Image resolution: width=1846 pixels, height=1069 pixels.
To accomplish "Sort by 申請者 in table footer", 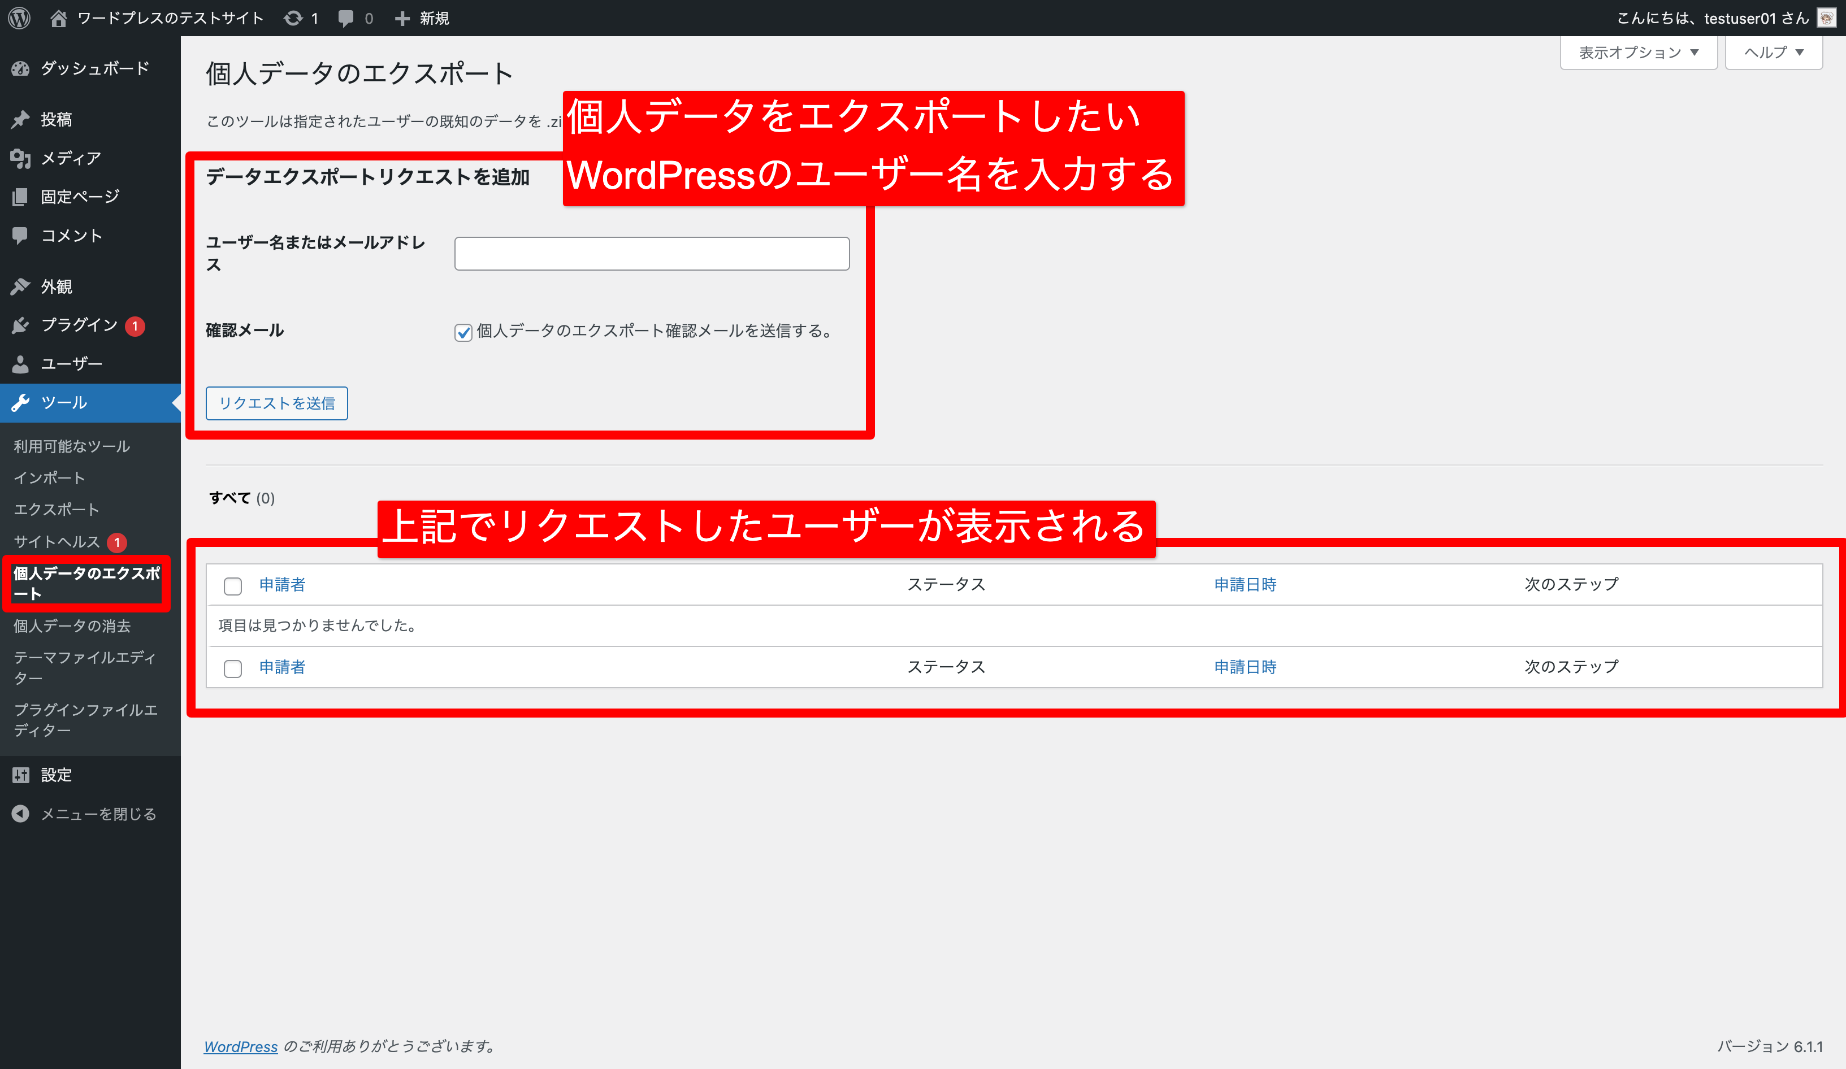I will [x=282, y=667].
